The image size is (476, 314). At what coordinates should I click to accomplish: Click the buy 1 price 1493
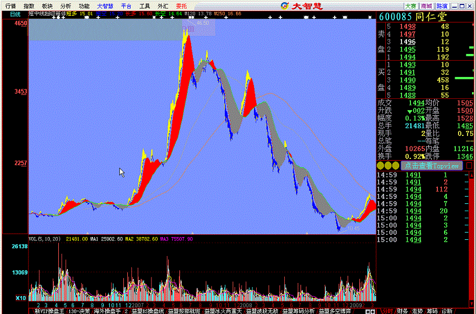pos(408,65)
